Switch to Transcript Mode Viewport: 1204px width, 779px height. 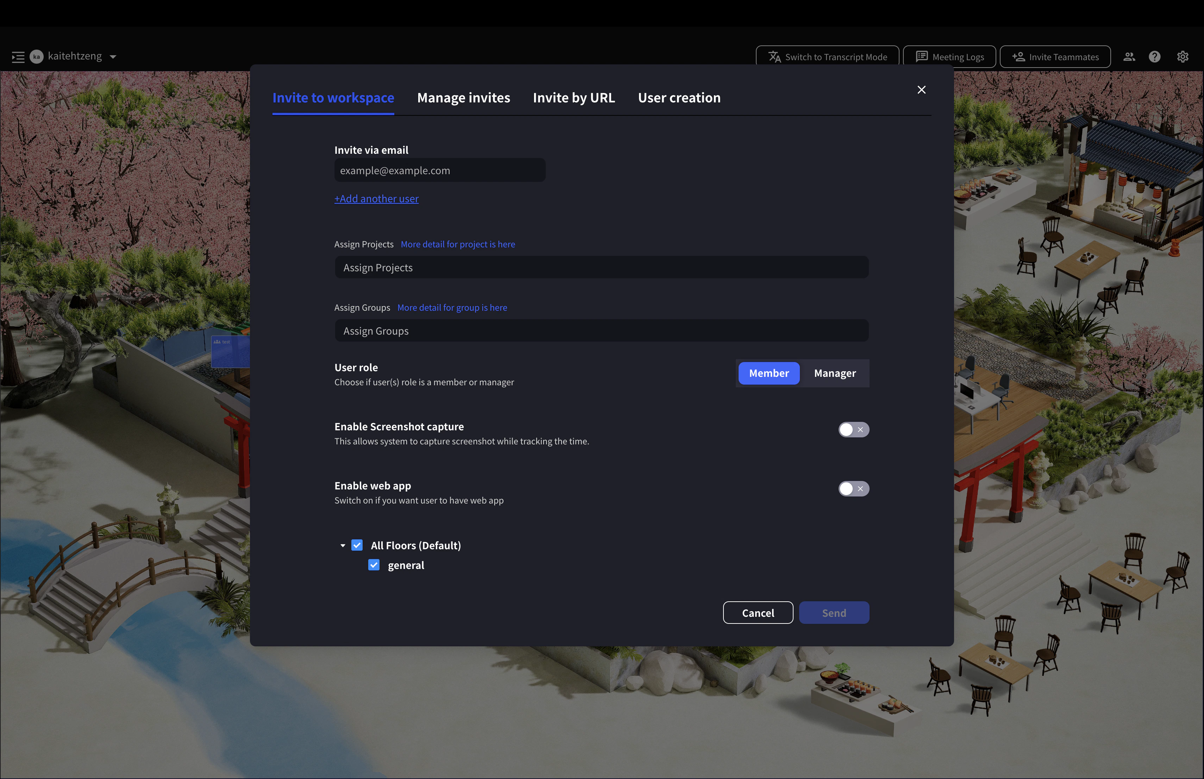[x=827, y=57]
